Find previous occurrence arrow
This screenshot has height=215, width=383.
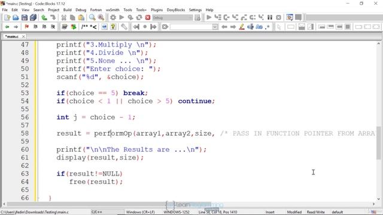(224, 27)
